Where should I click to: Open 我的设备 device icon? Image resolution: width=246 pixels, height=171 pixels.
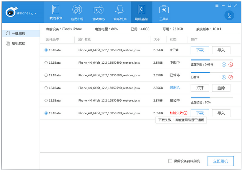point(56,9)
